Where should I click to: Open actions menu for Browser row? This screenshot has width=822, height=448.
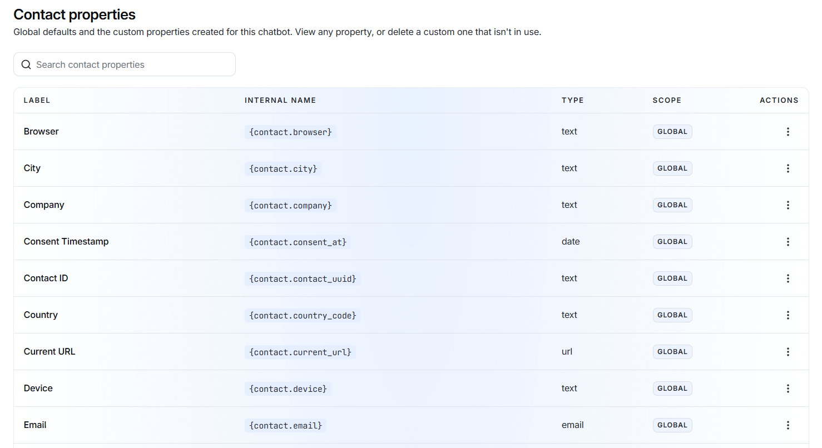coord(788,132)
